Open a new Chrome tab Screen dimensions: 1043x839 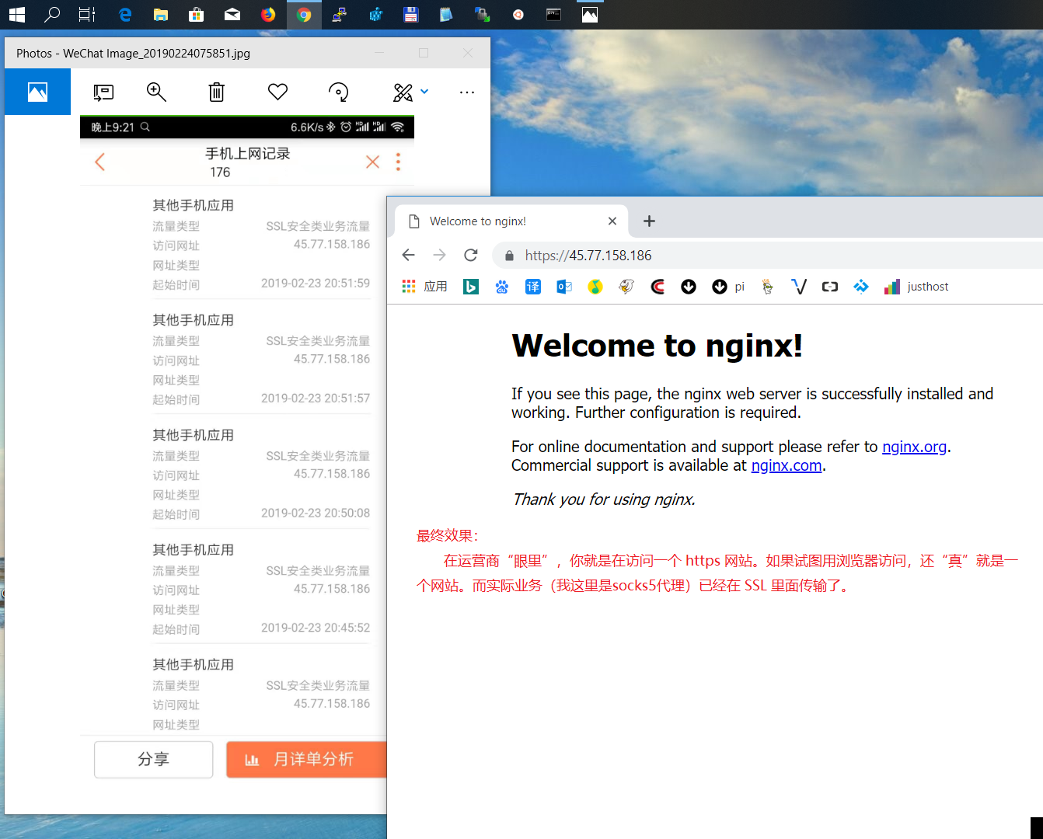[x=650, y=221]
